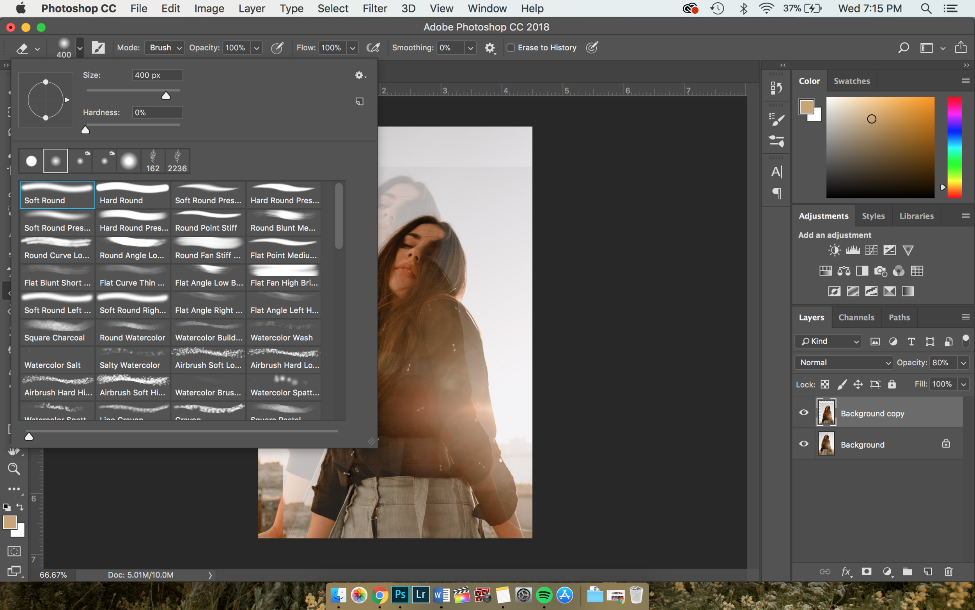This screenshot has height=610, width=975.
Task: Add Levels adjustment layer
Action: [853, 251]
